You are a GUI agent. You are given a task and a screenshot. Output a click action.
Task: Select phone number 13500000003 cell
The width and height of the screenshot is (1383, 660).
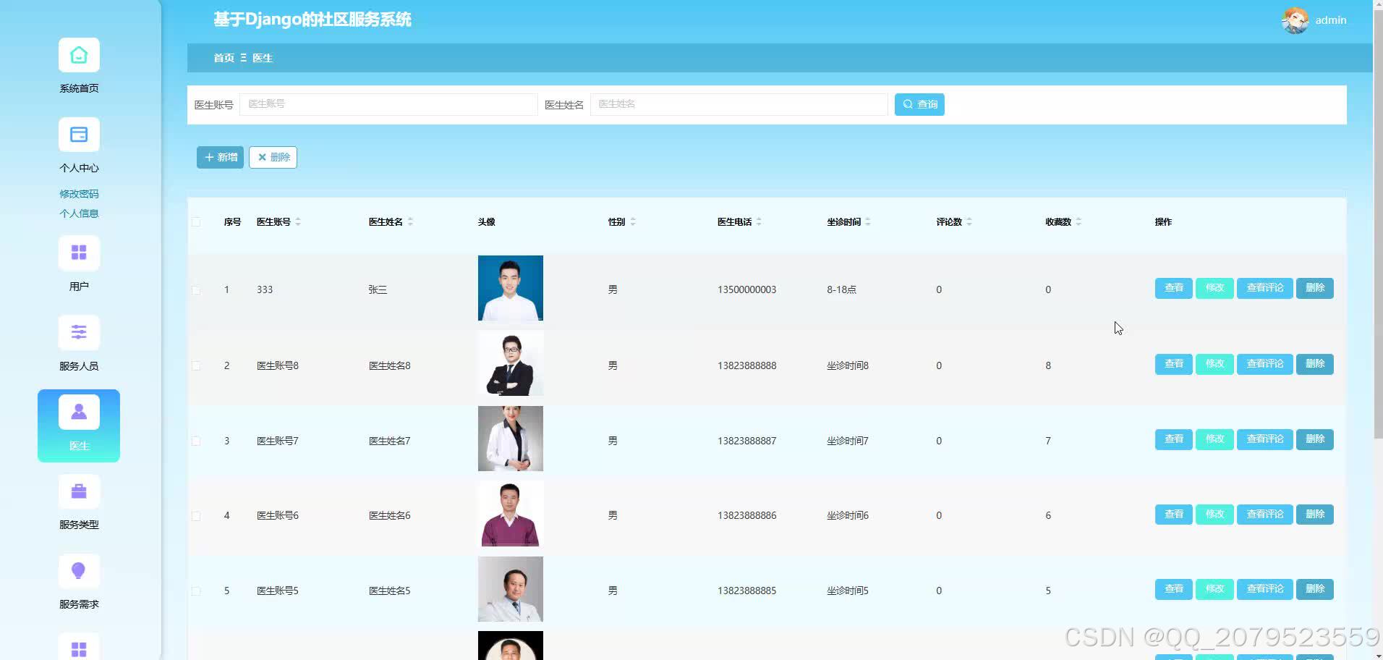click(746, 289)
